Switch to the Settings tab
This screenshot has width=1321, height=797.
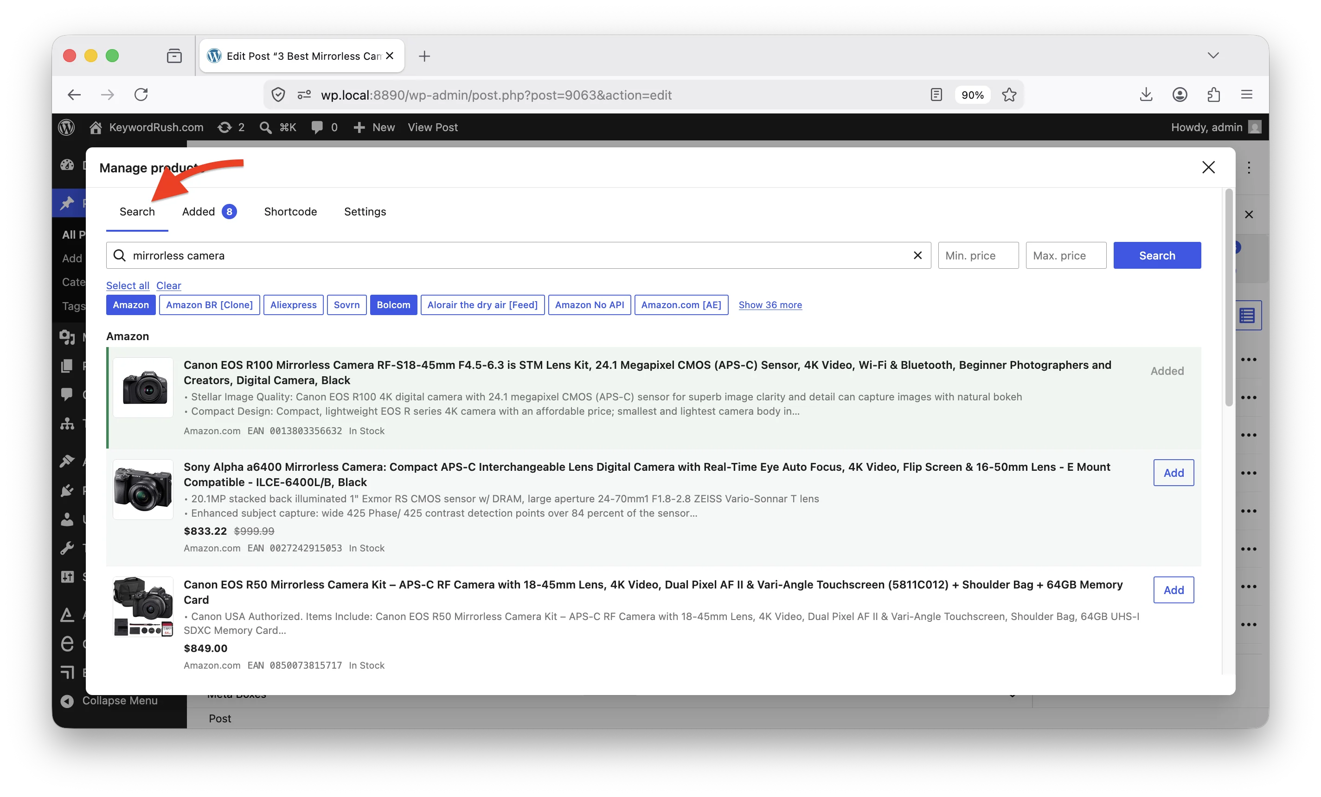tap(365, 212)
